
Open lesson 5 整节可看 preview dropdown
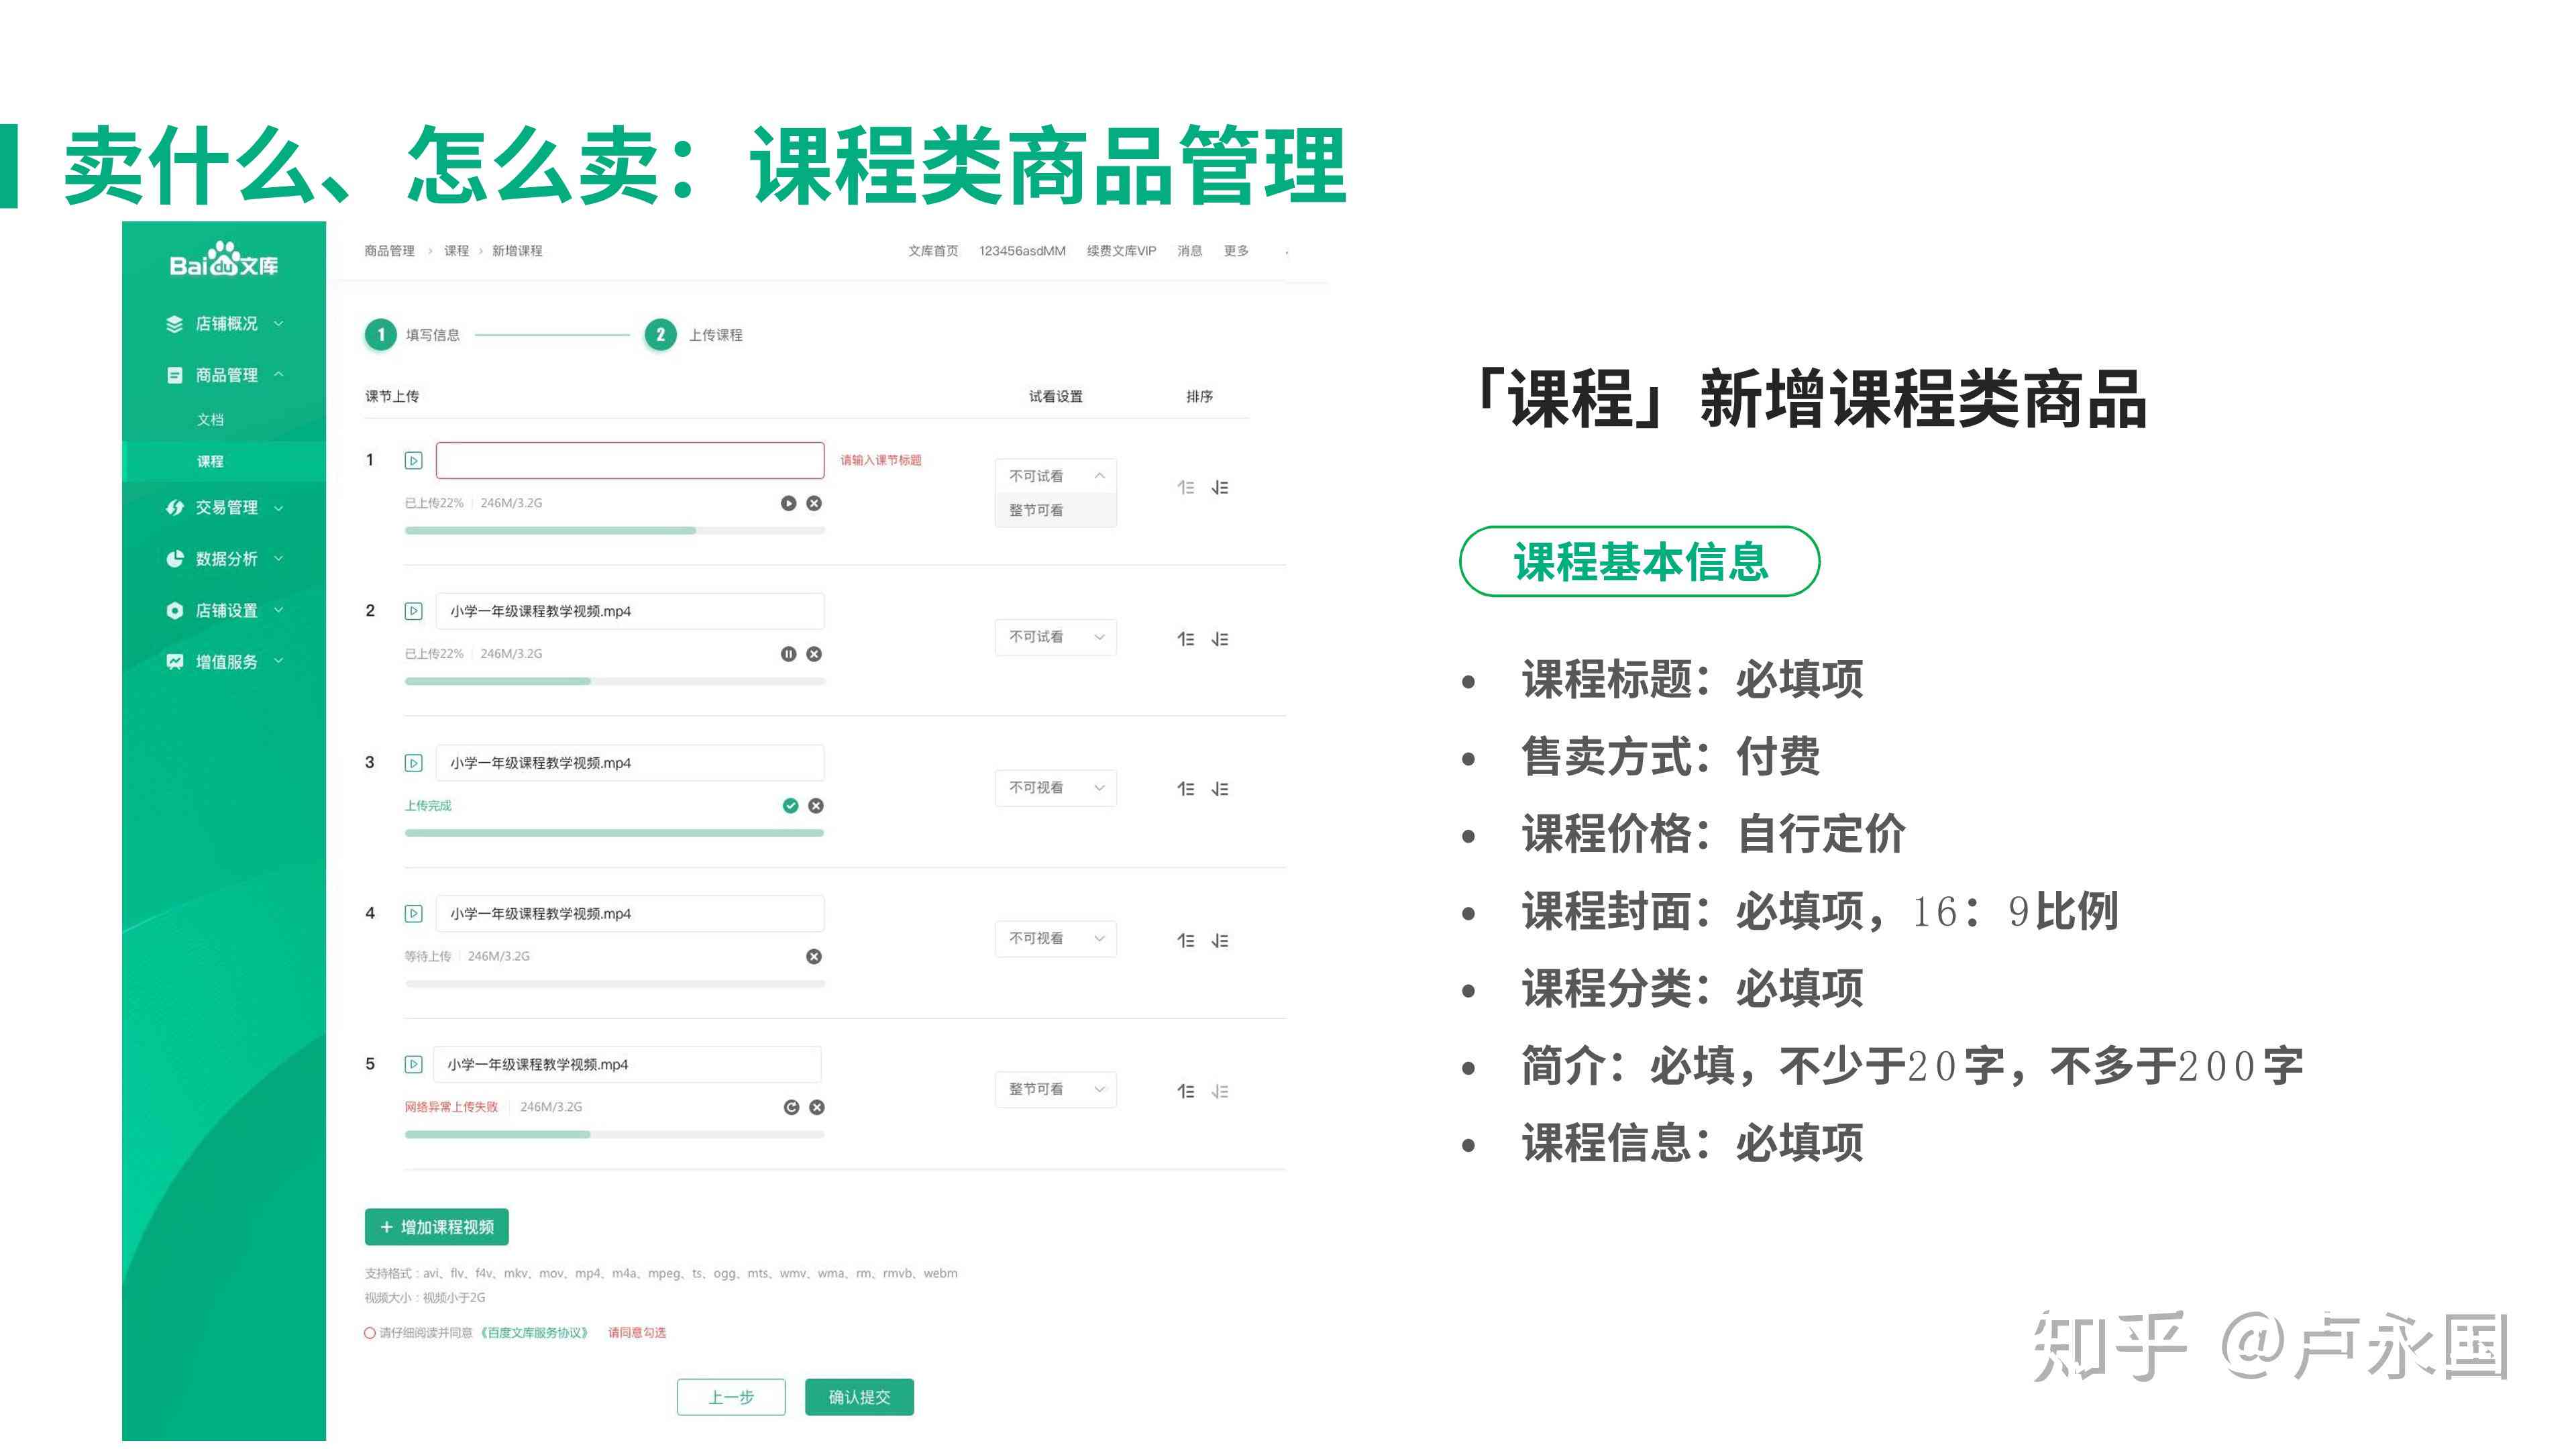[x=1056, y=1090]
